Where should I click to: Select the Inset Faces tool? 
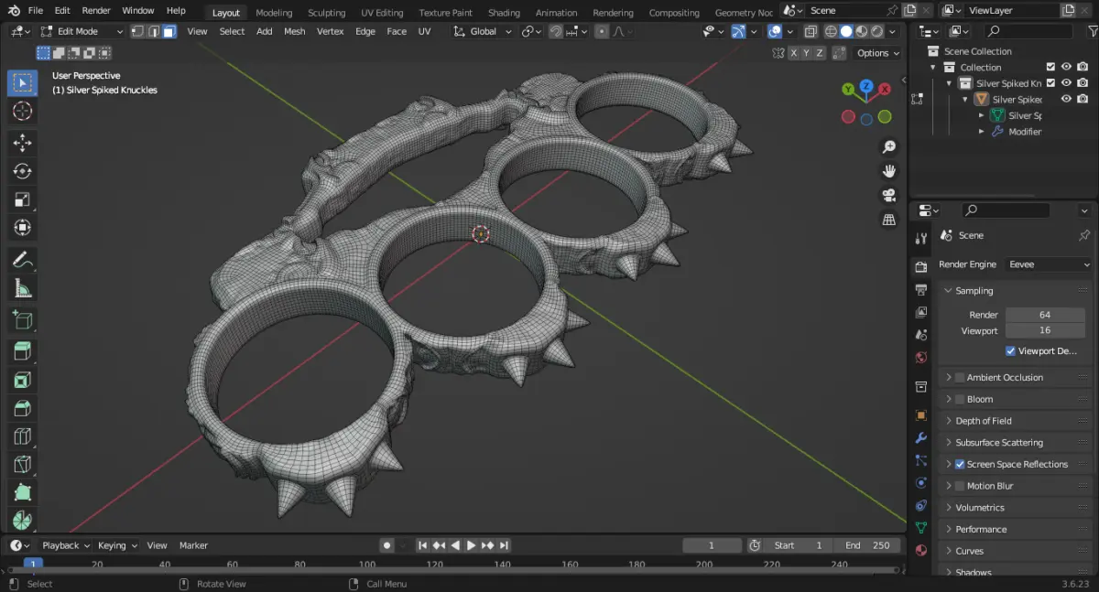[23, 379]
